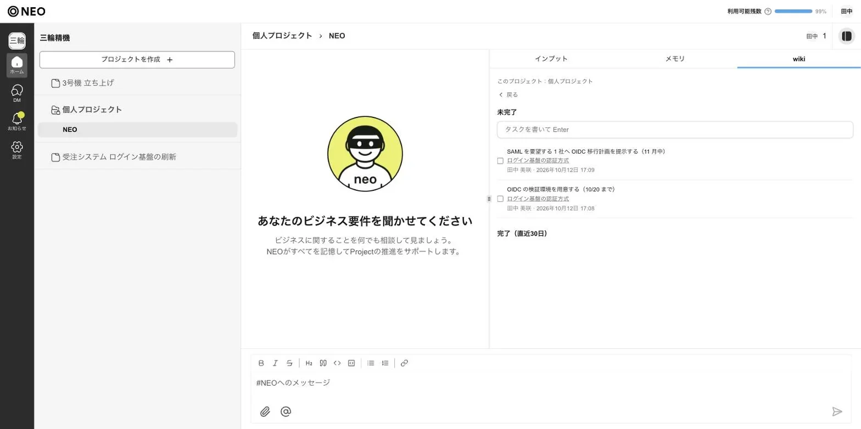Toggle the side panel layout icon
The width and height of the screenshot is (861, 429).
(x=847, y=36)
